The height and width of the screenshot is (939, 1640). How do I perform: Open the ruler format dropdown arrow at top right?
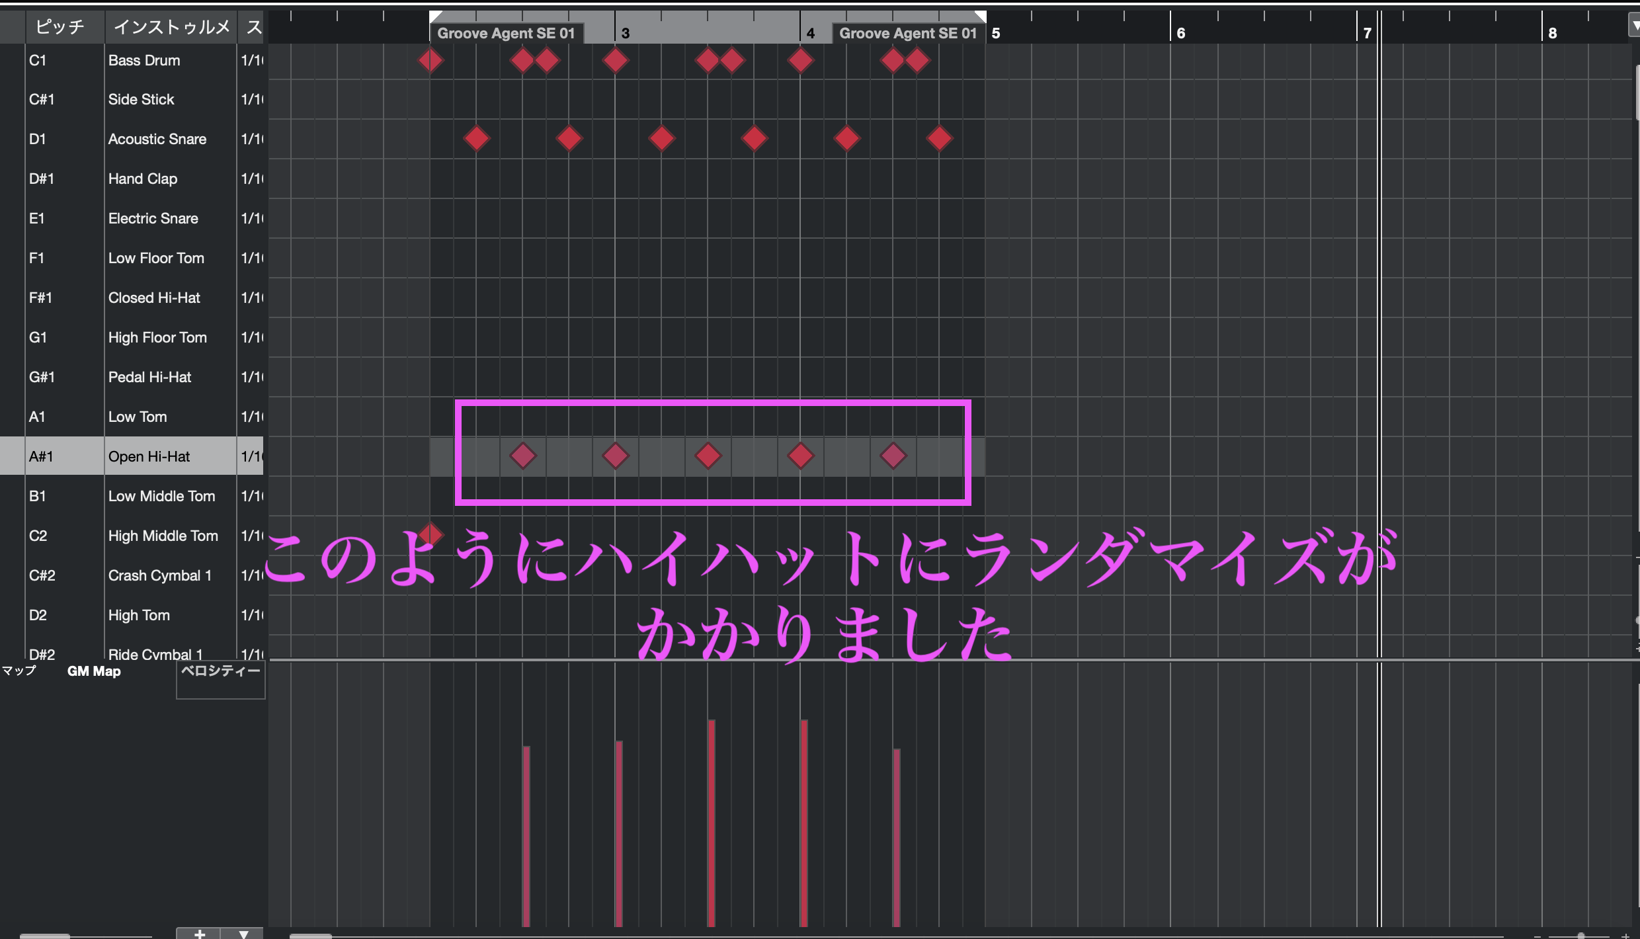[1634, 26]
